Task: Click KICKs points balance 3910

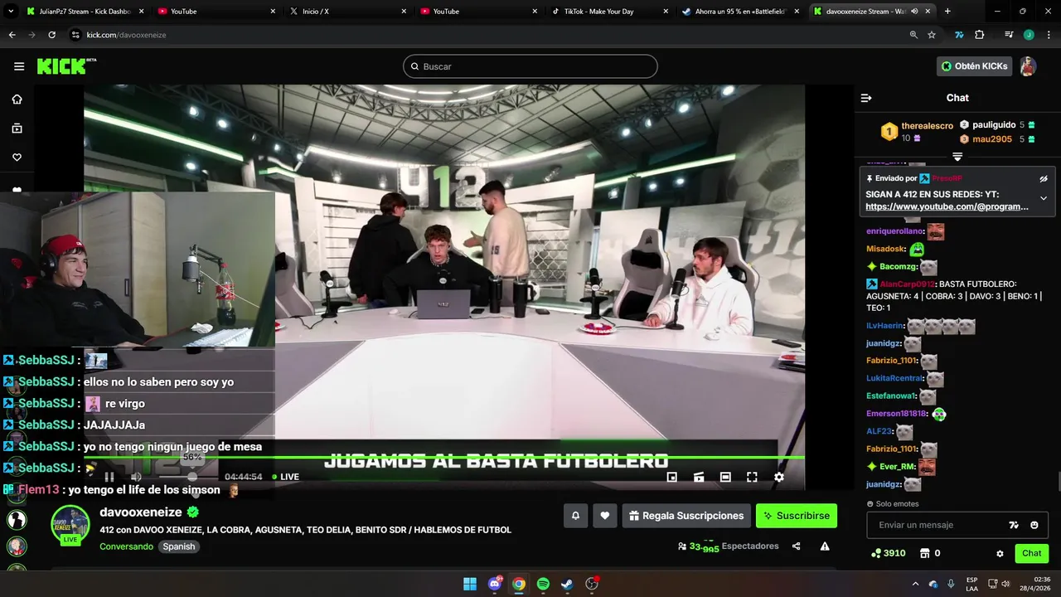Action: coord(888,553)
